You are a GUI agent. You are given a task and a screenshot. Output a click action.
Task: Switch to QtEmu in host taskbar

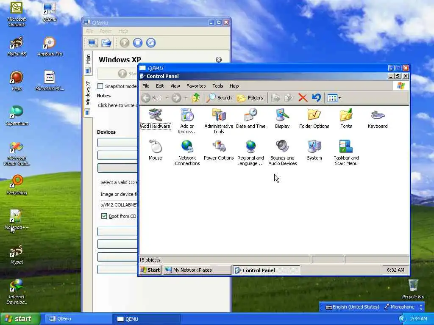(x=78, y=319)
